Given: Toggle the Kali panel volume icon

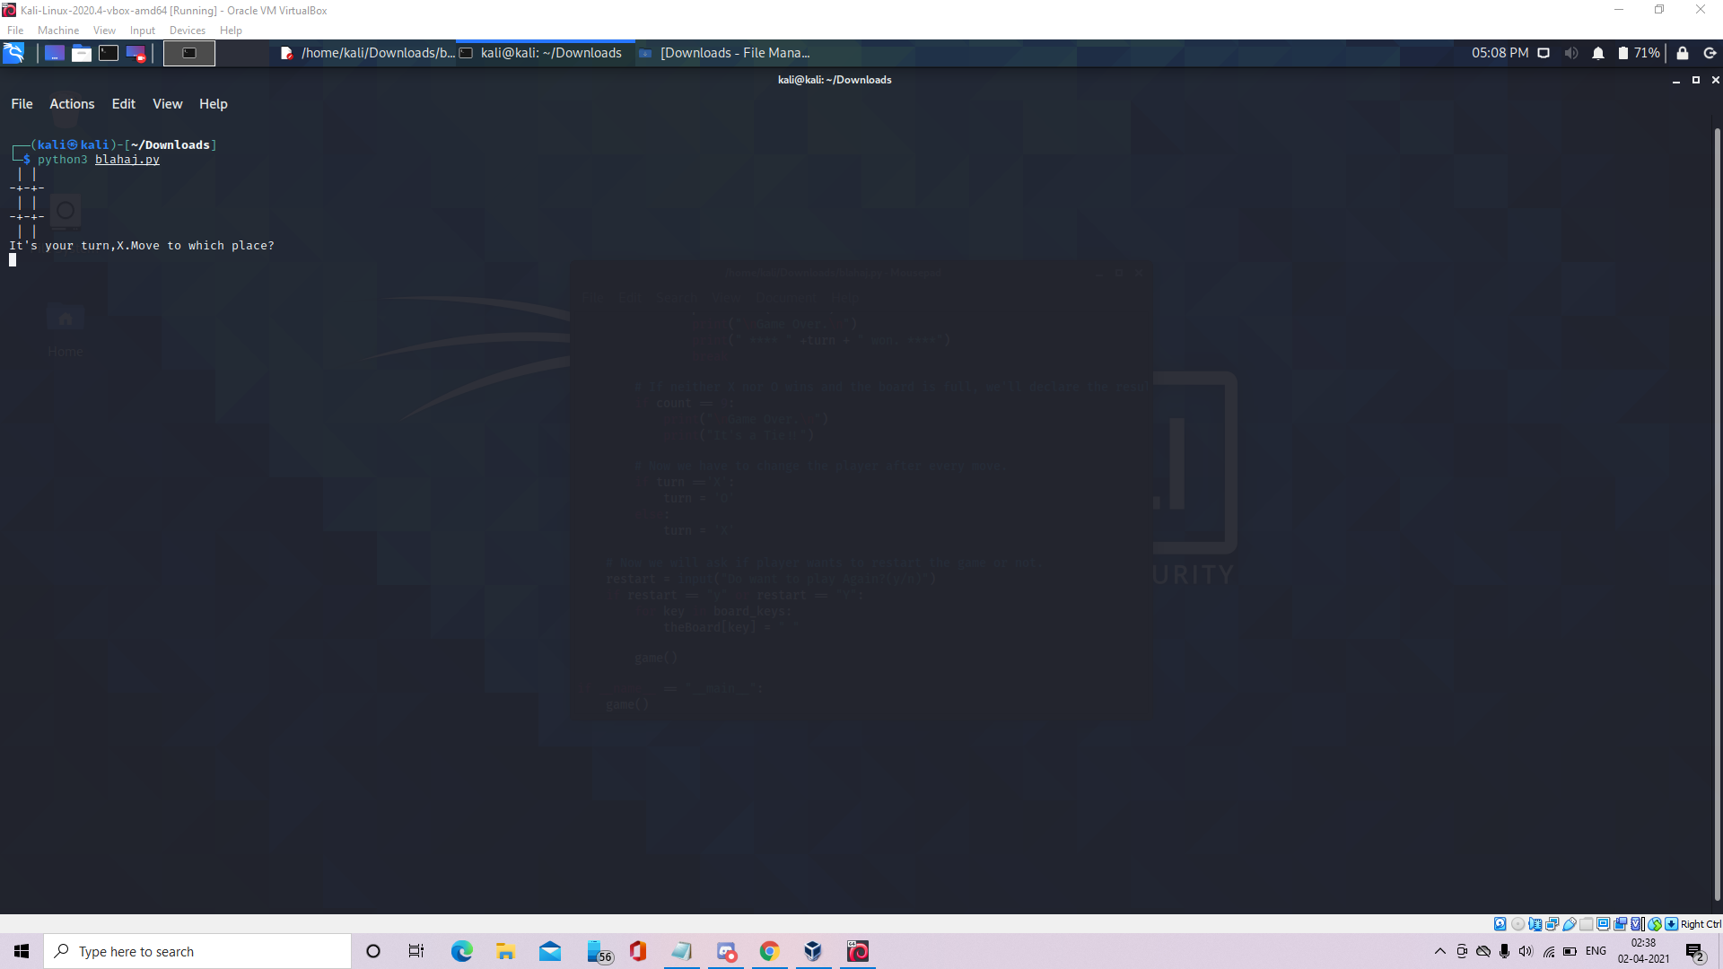Looking at the screenshot, I should click(1571, 53).
